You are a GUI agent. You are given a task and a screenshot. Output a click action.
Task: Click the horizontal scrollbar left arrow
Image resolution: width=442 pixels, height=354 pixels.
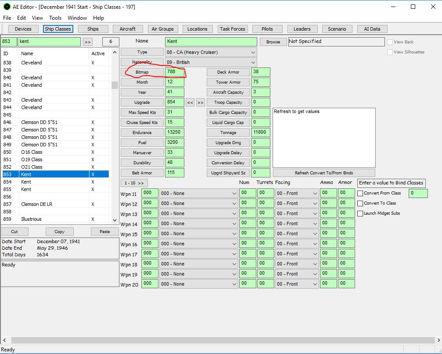4,340
